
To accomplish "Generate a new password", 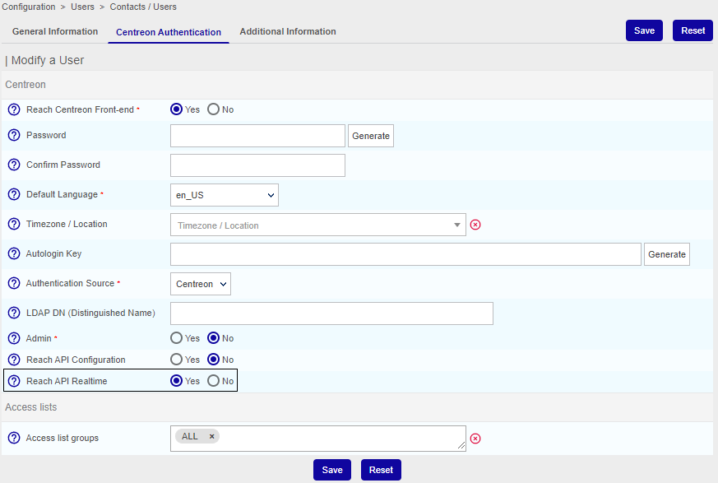I will (371, 136).
